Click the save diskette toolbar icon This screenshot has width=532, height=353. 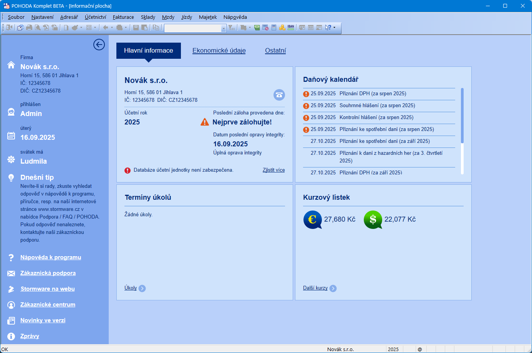[136, 28]
